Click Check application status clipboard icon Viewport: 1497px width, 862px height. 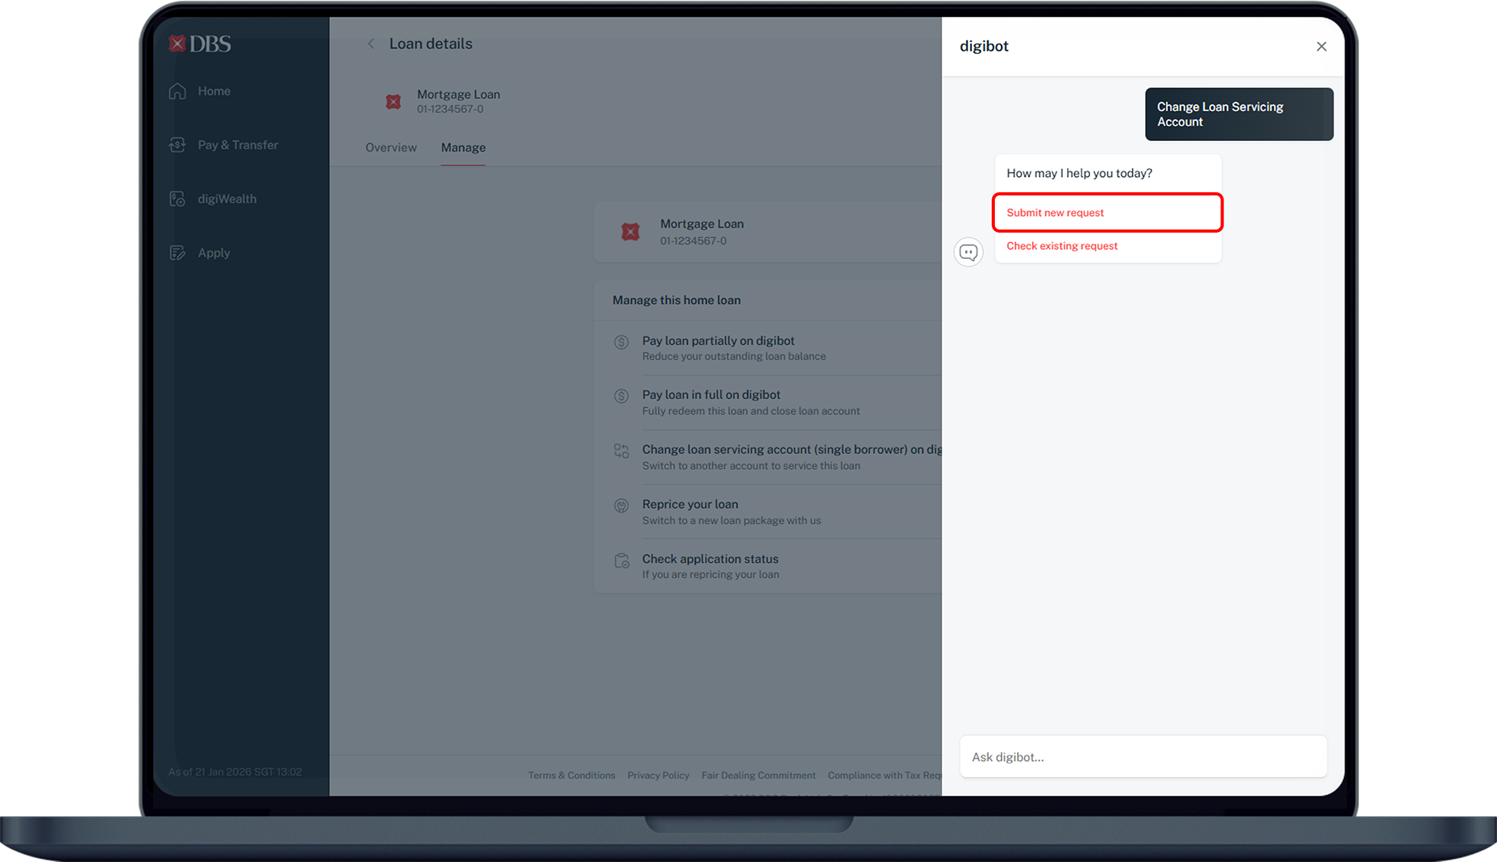click(622, 561)
